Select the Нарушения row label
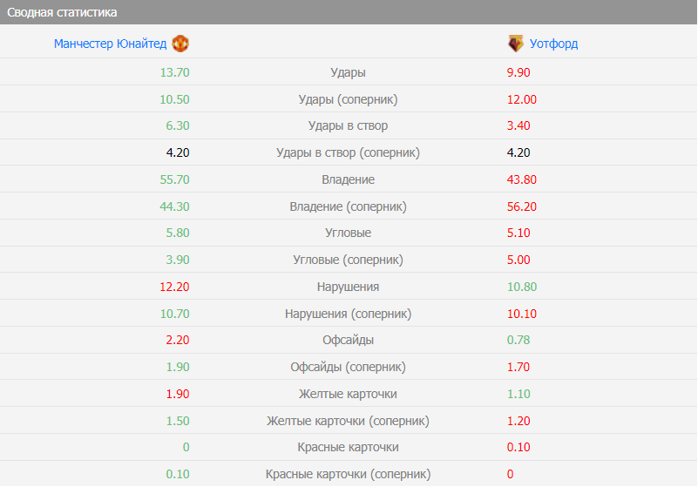Screen dimensions: 698x487 click(348, 287)
